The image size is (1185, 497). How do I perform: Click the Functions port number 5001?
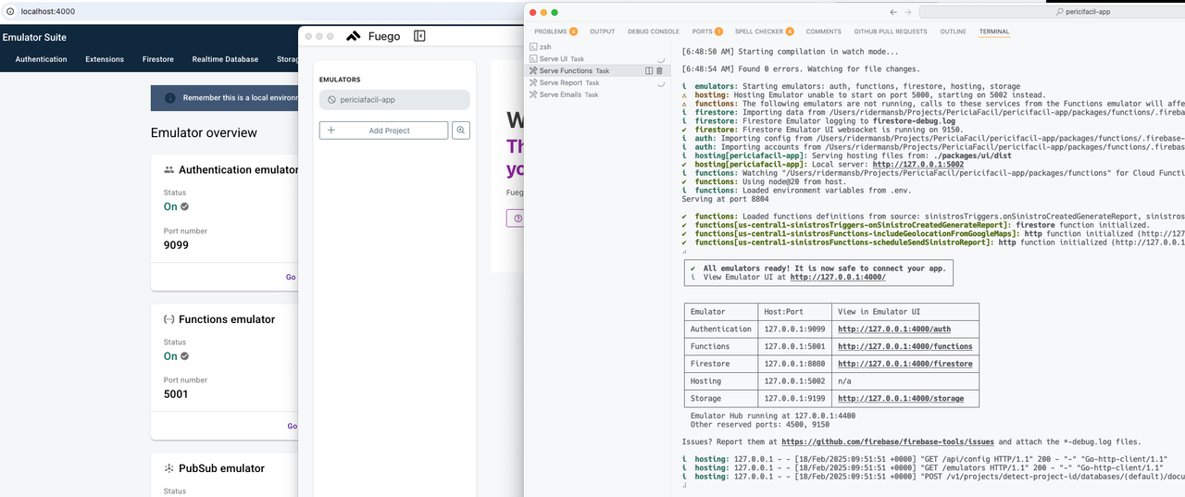pos(176,394)
